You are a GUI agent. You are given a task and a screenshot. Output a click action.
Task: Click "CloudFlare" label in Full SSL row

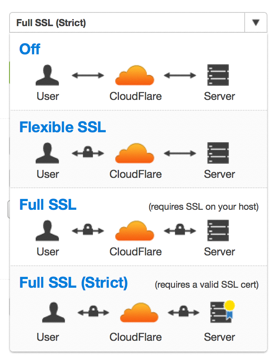click(136, 252)
